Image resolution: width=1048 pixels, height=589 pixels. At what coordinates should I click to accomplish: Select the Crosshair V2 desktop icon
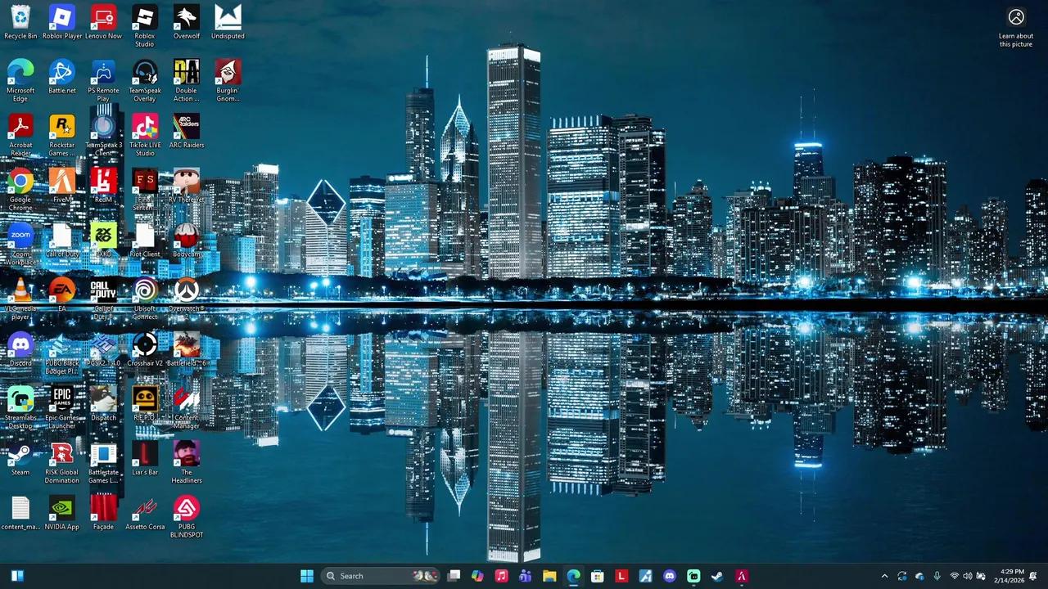pos(145,350)
